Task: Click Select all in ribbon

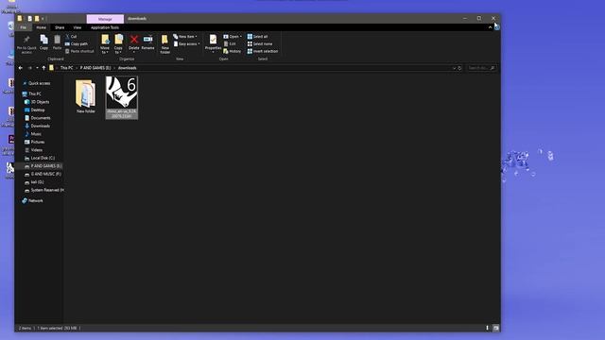Action: [257, 36]
